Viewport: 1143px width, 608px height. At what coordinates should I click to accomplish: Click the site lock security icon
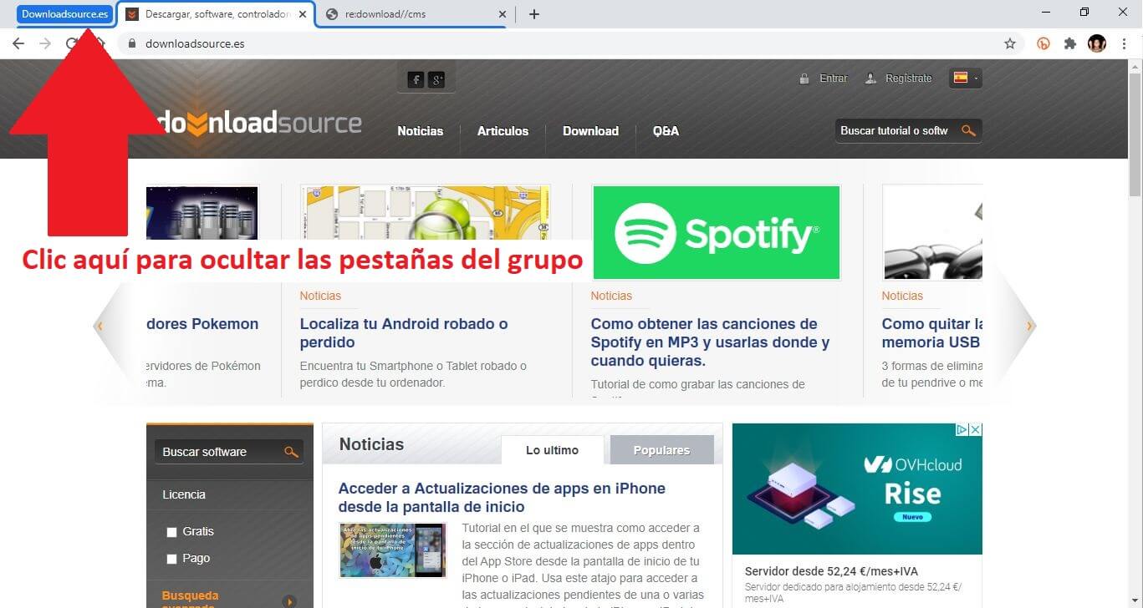[131, 43]
